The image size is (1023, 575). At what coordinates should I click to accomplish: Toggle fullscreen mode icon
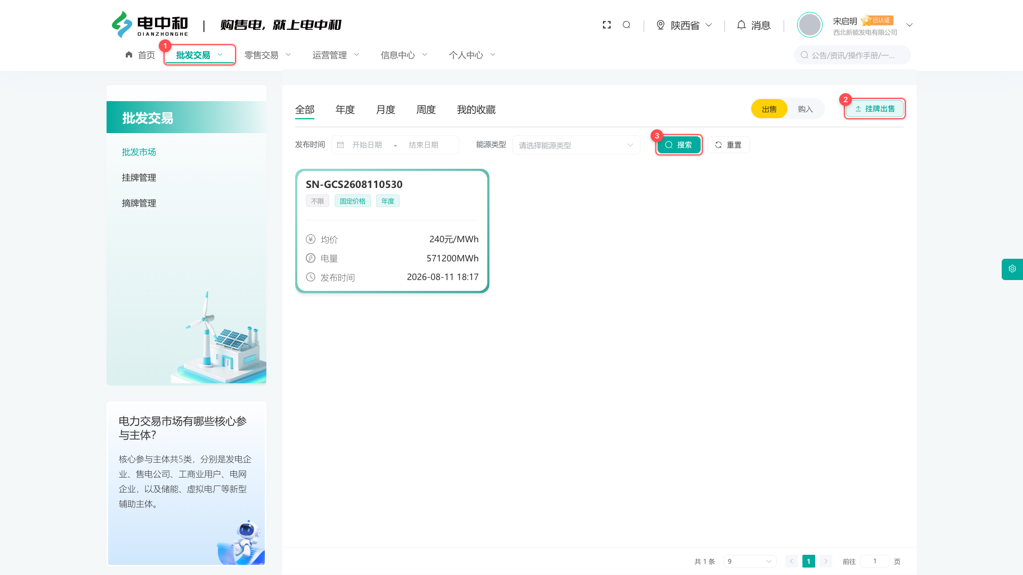[606, 25]
